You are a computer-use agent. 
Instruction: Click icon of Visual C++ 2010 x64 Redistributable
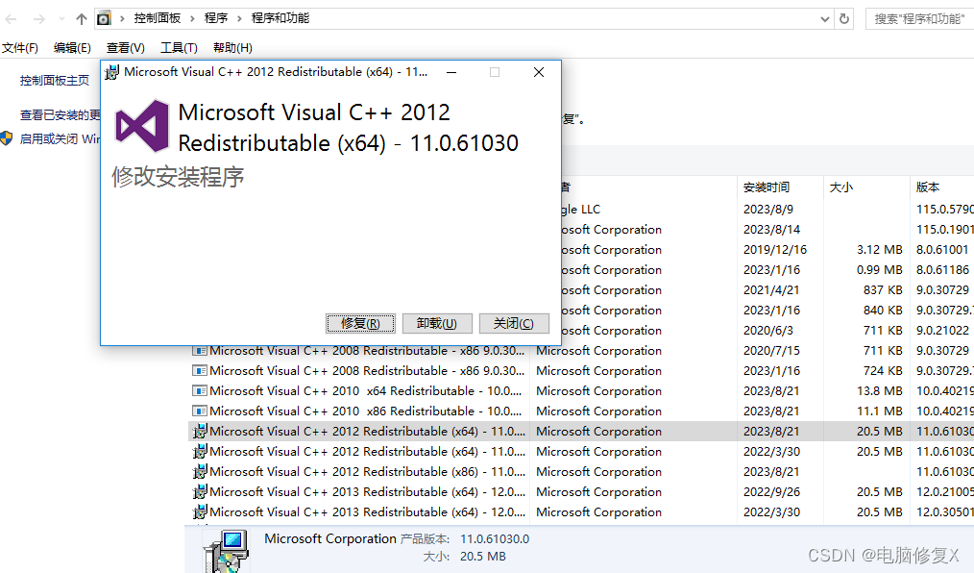pyautogui.click(x=200, y=391)
